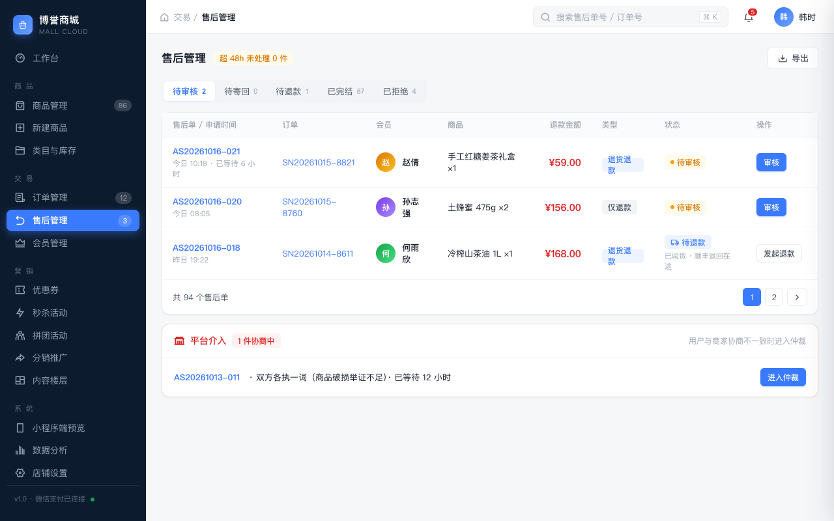Click the 韩 user avatar
Viewport: 834px width, 521px height.
point(784,17)
